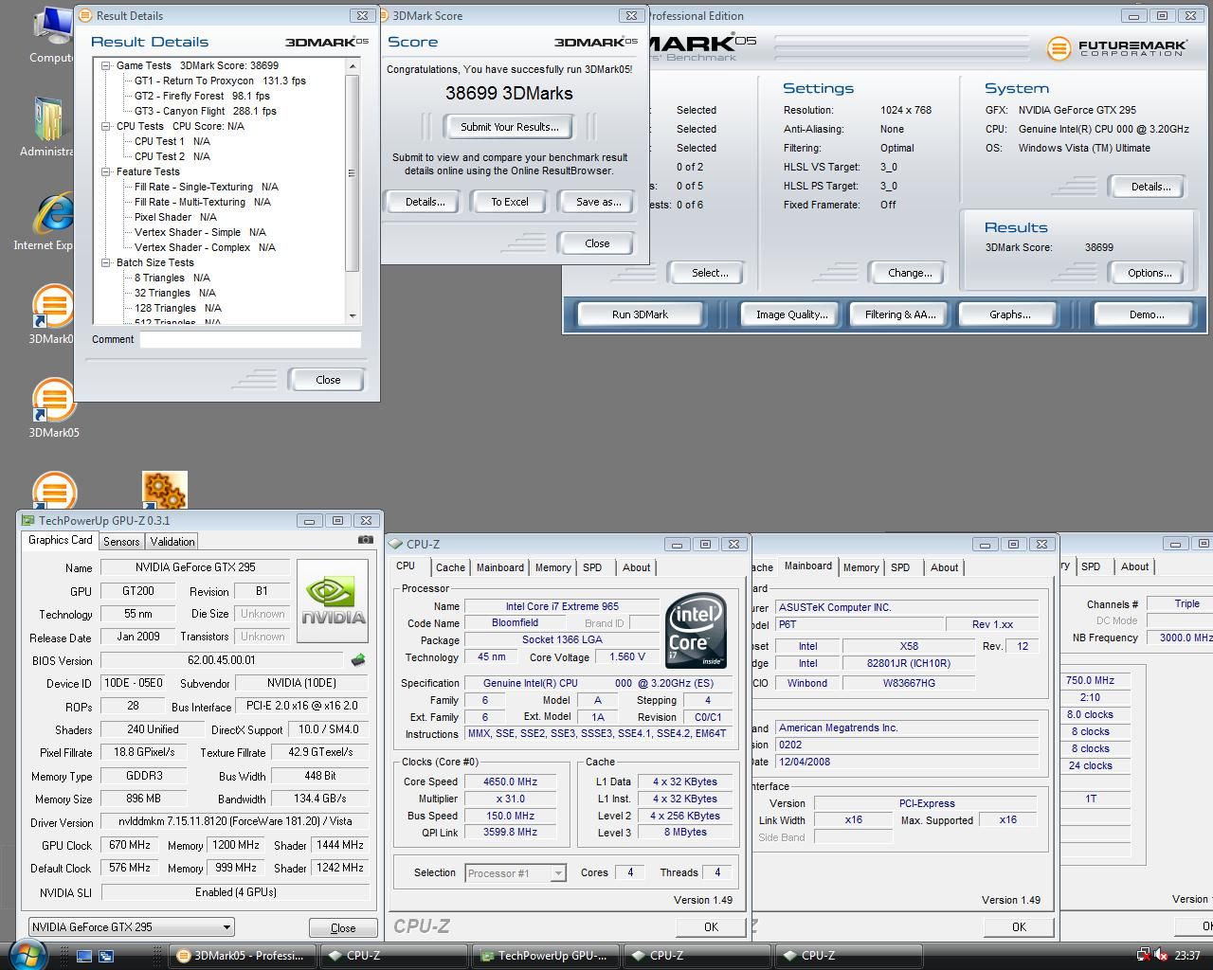The image size is (1213, 970).
Task: Click the Select tests button
Action: 709,273
